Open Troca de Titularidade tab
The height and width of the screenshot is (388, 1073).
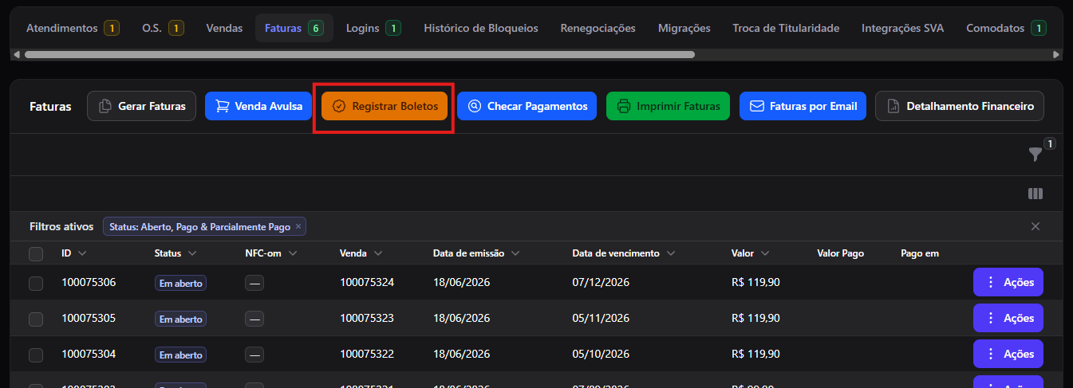tap(786, 28)
